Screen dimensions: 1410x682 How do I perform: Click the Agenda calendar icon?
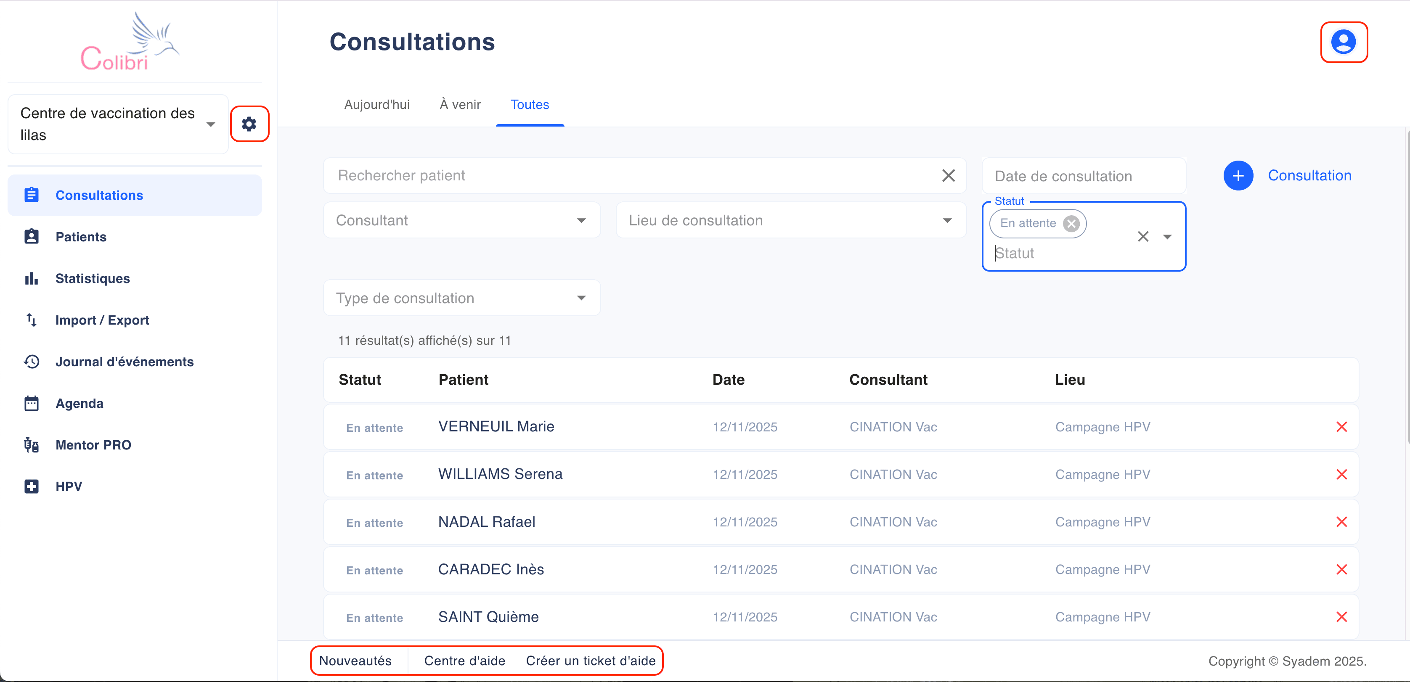pos(32,403)
